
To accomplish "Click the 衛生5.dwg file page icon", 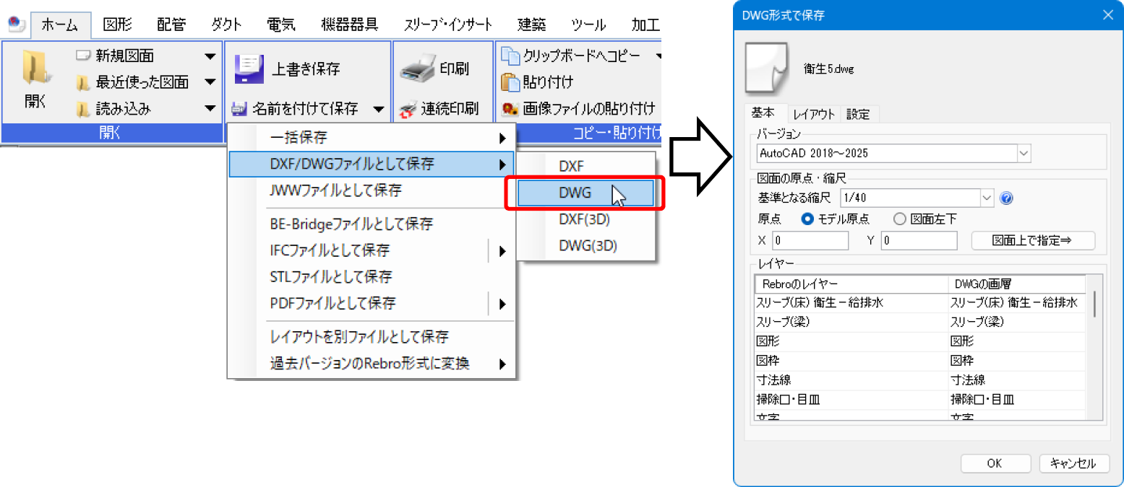I will (x=768, y=67).
